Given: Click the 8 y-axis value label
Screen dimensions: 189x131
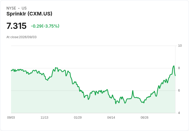Looking at the screenshot, I should point(179,68).
